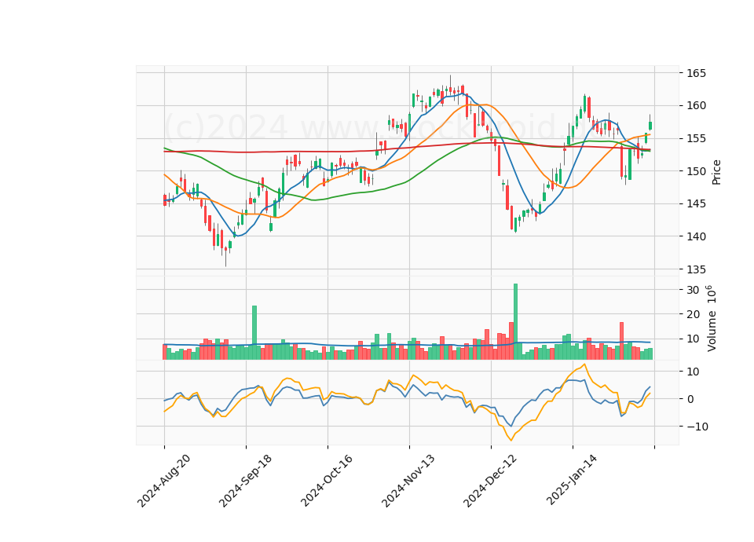Select the 2025-Jan-14 date label
The width and height of the screenshot is (754, 542).
pyautogui.click(x=573, y=481)
